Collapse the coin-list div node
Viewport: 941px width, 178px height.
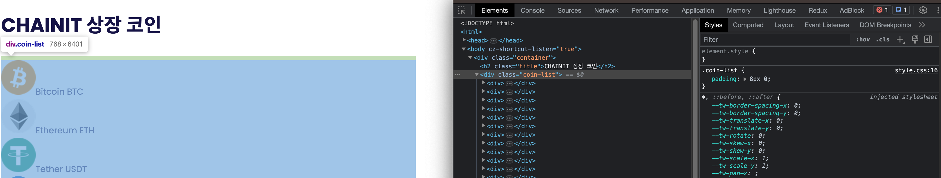click(x=477, y=75)
